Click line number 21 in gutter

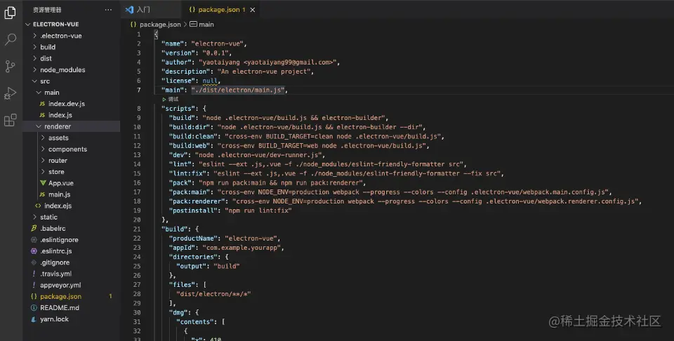[x=137, y=229]
